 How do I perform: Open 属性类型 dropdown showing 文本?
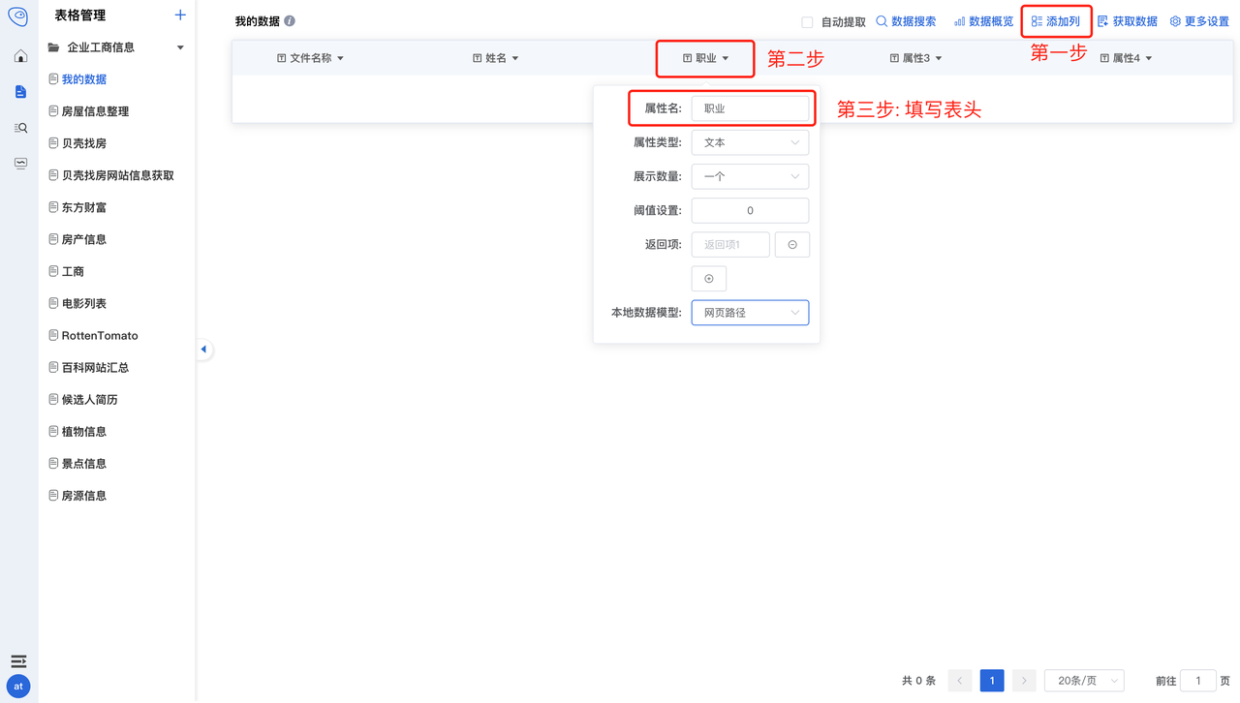pyautogui.click(x=750, y=142)
